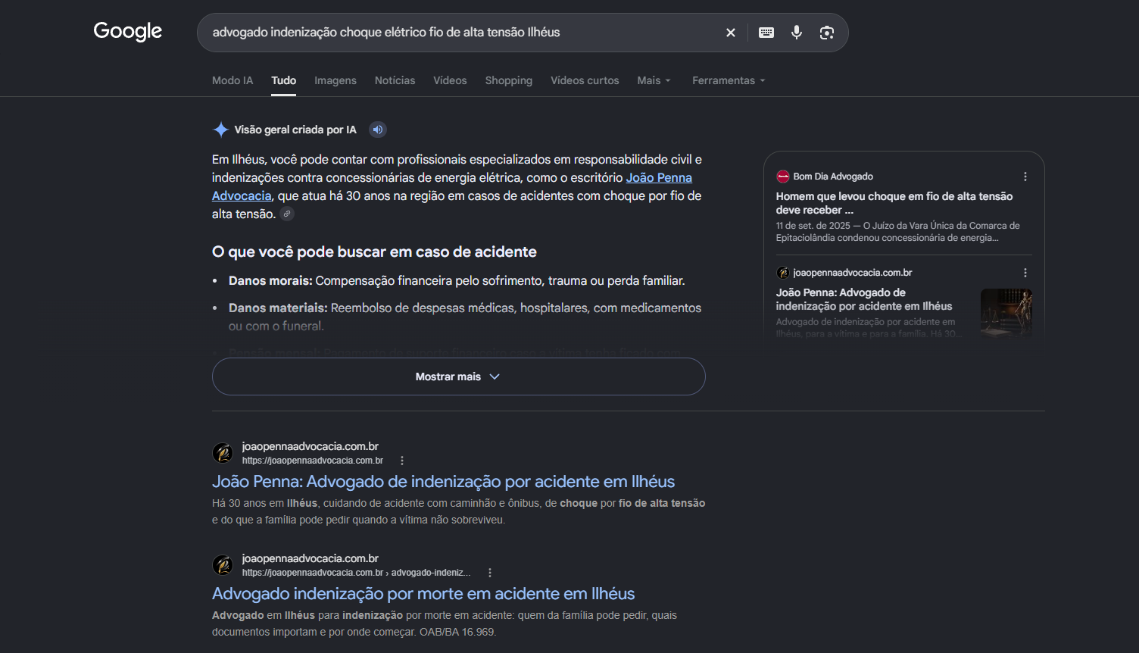Open three-dot menu for the 'advogado-indeniz...' result
Screen dimensions: 1139x653
[490, 573]
